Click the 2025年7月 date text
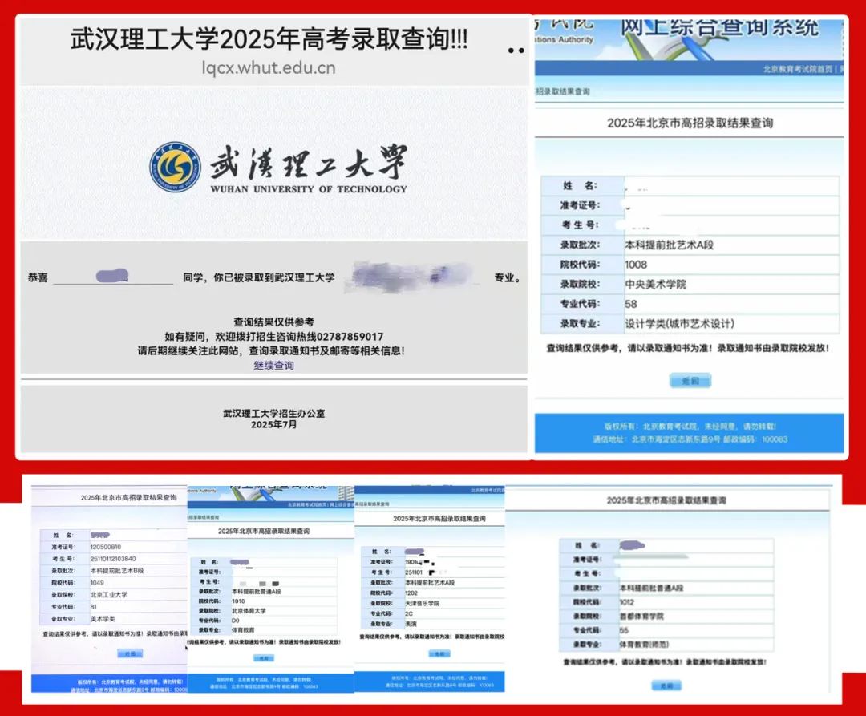The image size is (866, 716). coord(274,424)
